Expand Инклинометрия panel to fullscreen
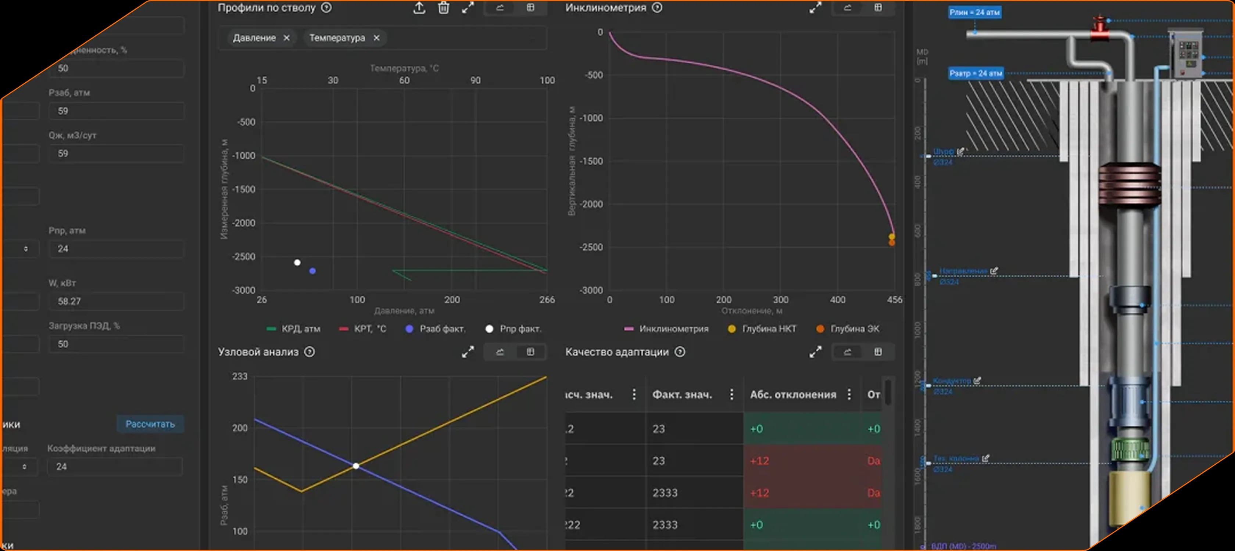 (815, 8)
